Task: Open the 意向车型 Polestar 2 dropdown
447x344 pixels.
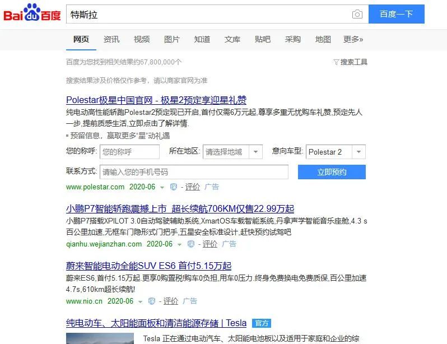Action: tap(336, 152)
